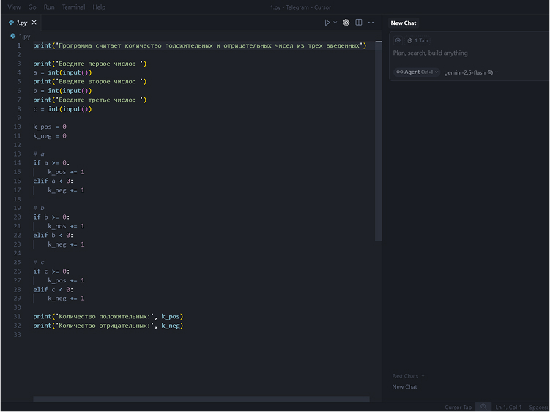Close the 1.py editor tab
Viewport: 550px width, 412px height.
point(34,23)
